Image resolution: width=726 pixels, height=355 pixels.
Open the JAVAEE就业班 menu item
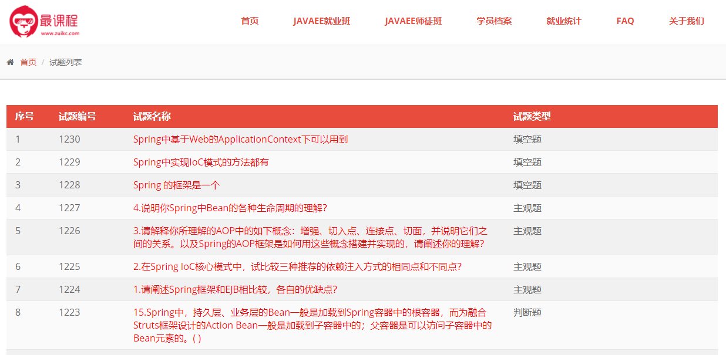tap(322, 21)
